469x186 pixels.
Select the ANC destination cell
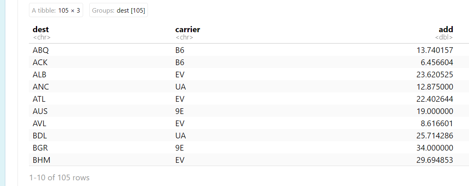tap(41, 87)
